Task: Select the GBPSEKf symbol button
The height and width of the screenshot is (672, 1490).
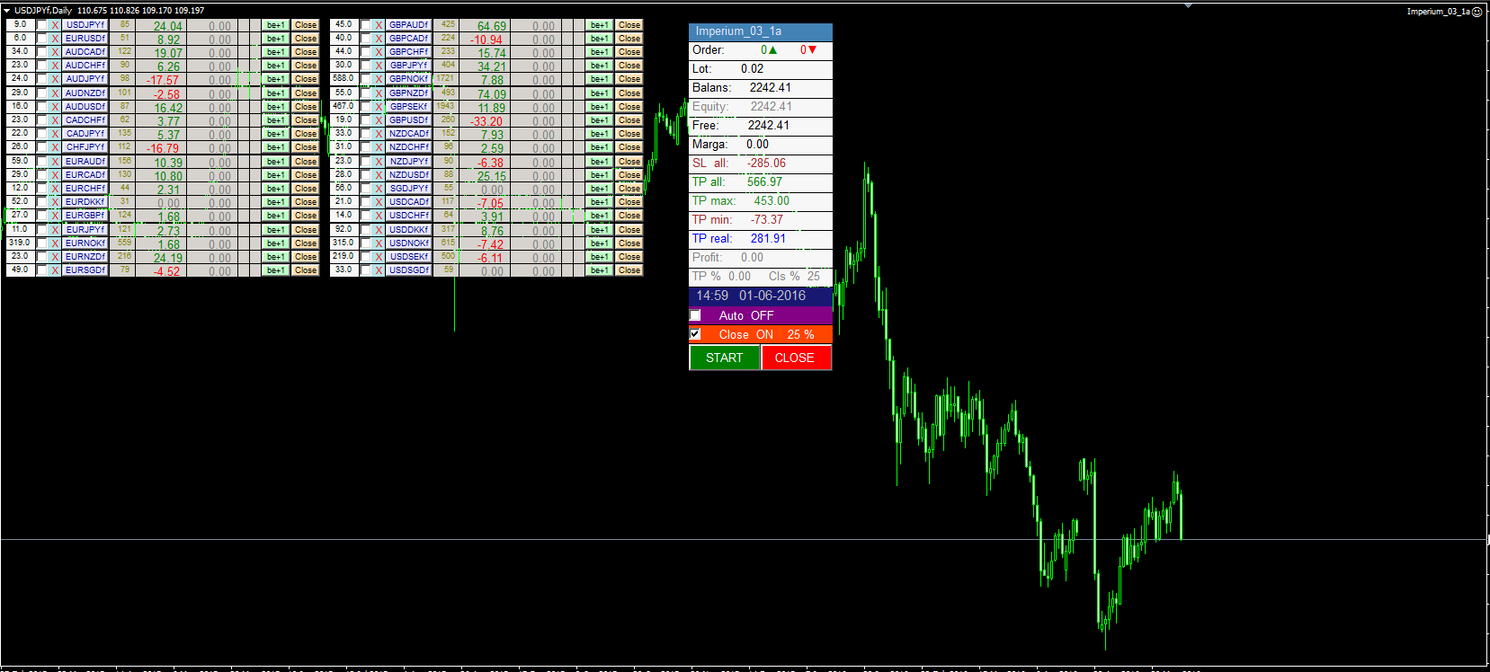Action: [x=409, y=107]
